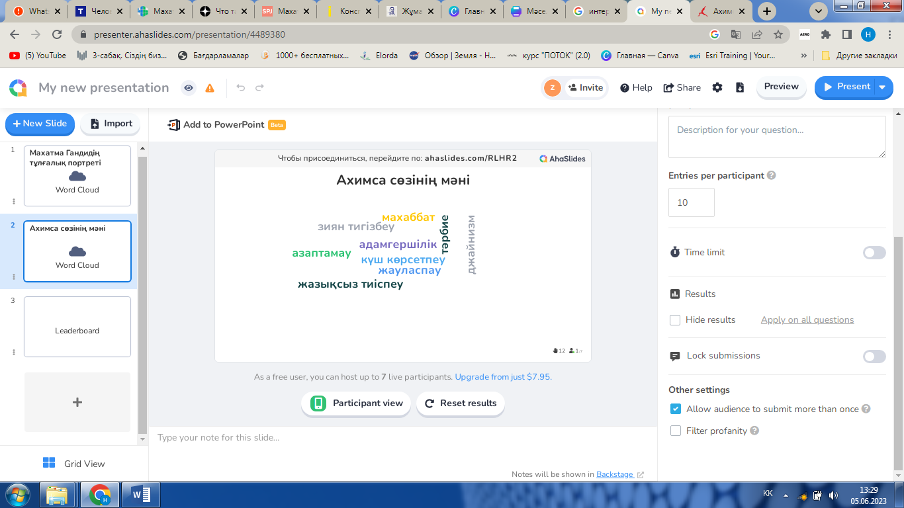
Task: Toggle the Time limit switch
Action: (x=874, y=253)
